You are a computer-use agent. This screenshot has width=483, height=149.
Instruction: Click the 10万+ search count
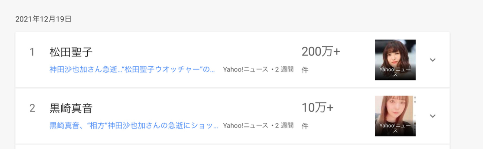(317, 108)
